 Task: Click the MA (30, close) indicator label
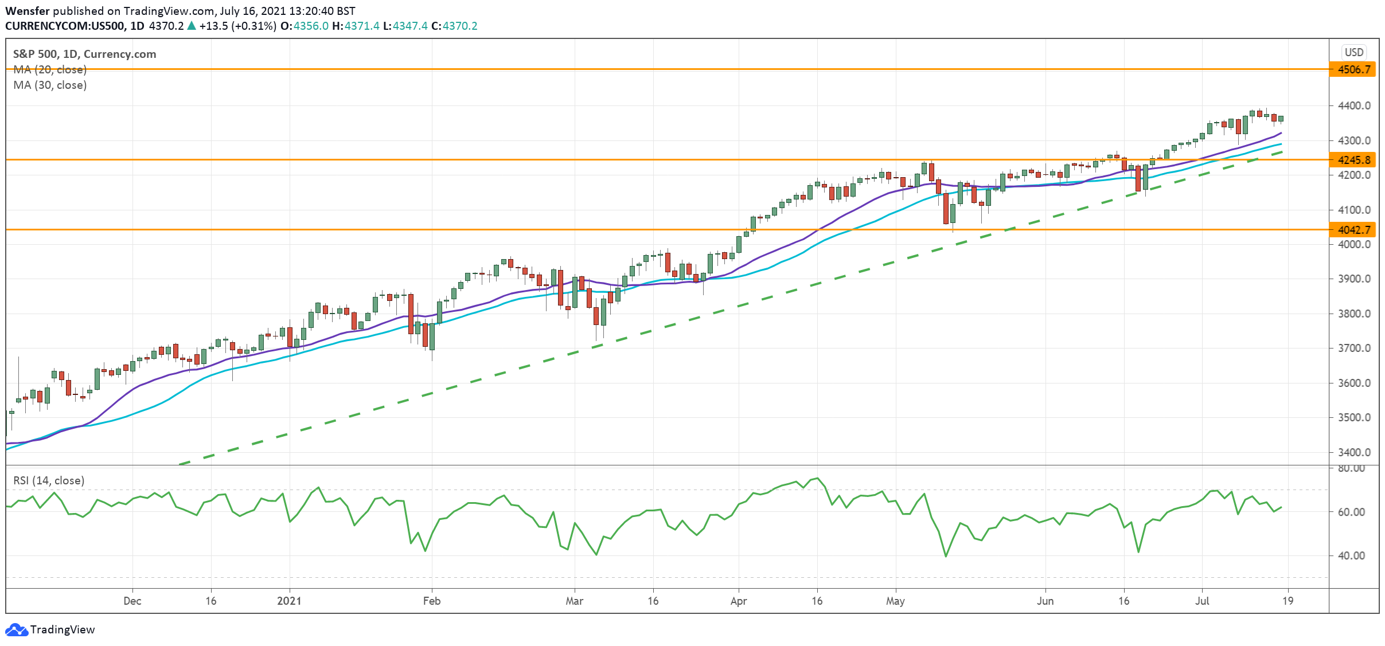pyautogui.click(x=50, y=85)
